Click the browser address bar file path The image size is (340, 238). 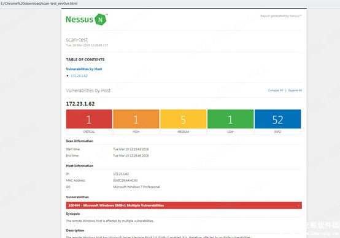(x=39, y=4)
